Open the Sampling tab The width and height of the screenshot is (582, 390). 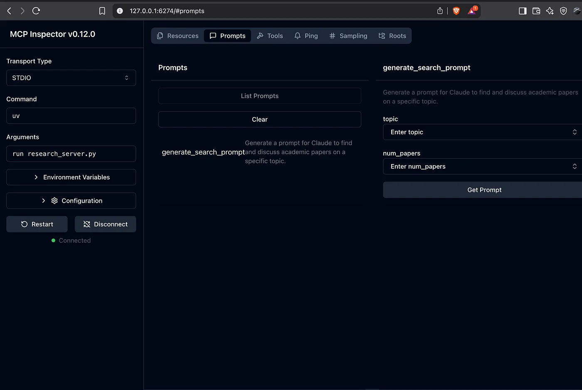tap(348, 36)
